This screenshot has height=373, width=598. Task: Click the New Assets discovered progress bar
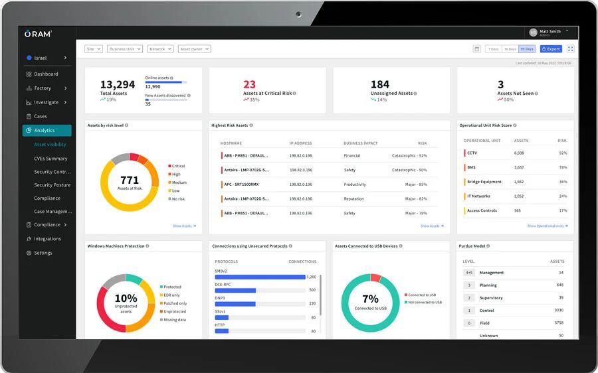[166, 100]
